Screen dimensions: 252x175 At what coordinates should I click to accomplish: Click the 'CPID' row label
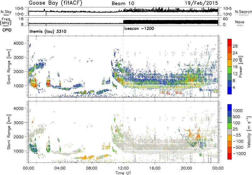[7, 30]
